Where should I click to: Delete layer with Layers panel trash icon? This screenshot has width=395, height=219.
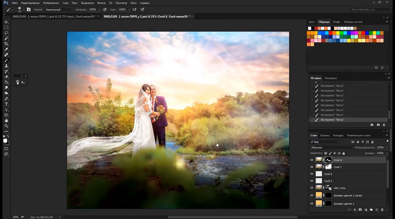point(382,210)
